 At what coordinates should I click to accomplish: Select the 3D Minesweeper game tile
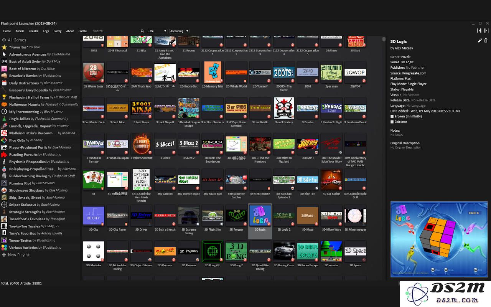(x=355, y=218)
